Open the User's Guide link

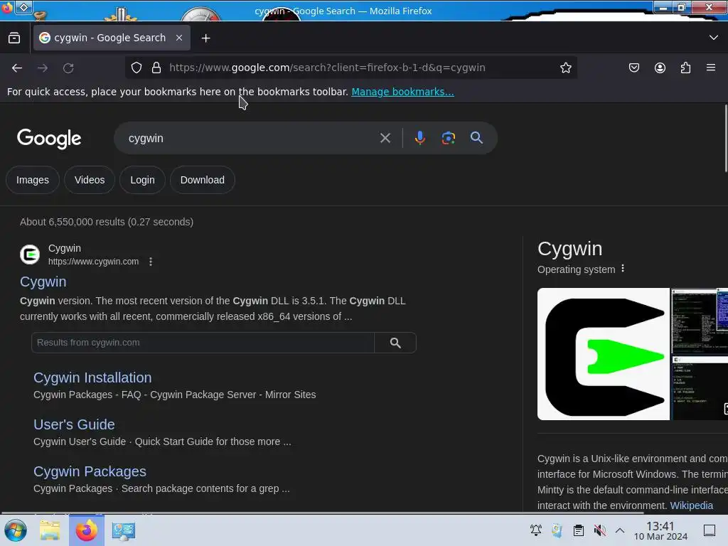coord(74,424)
